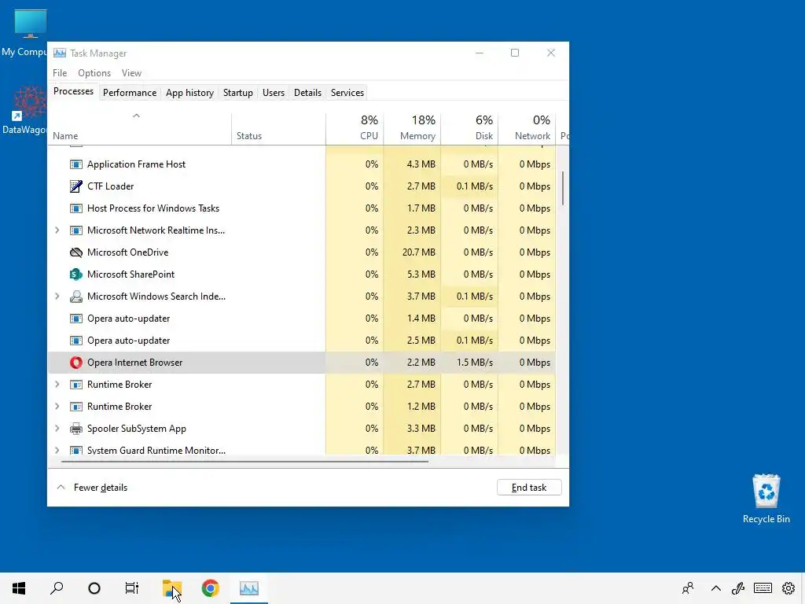This screenshot has height=604, width=805.
Task: Select Host Process for Windows Tasks name
Action: [x=153, y=208]
